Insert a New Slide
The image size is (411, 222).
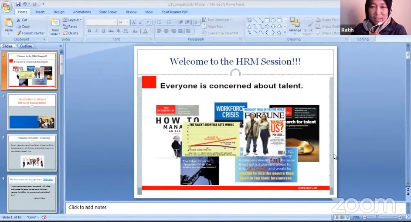pyautogui.click(x=55, y=27)
